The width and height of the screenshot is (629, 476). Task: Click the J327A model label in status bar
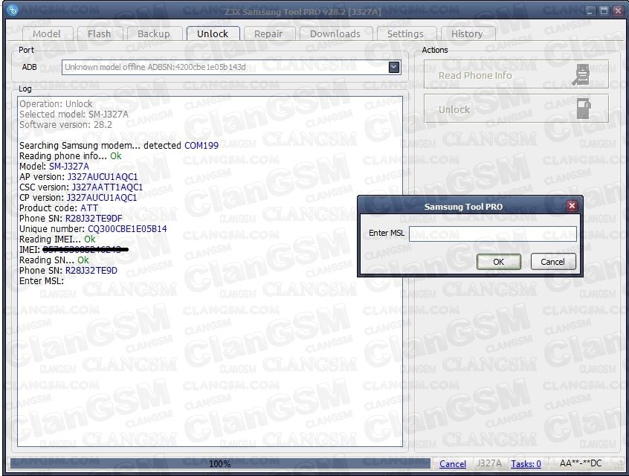click(488, 464)
